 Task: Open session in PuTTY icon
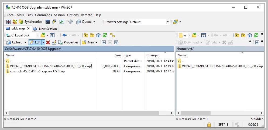tap(54, 22)
